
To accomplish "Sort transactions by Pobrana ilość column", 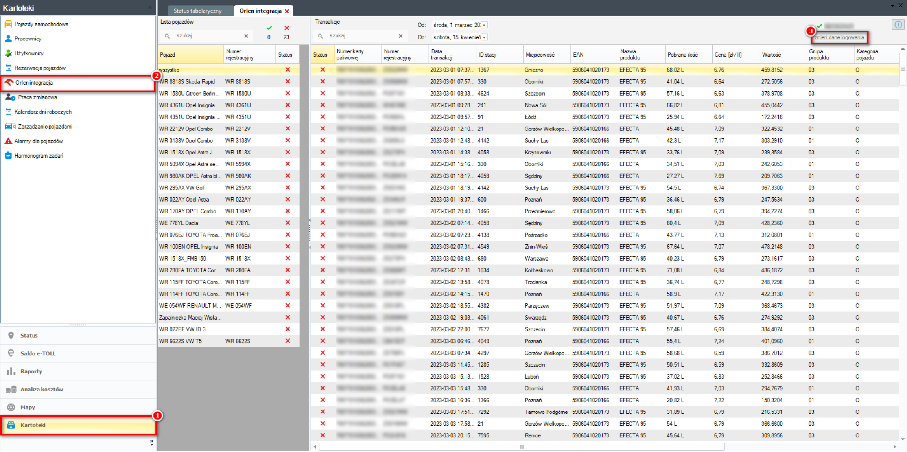I will 688,55.
